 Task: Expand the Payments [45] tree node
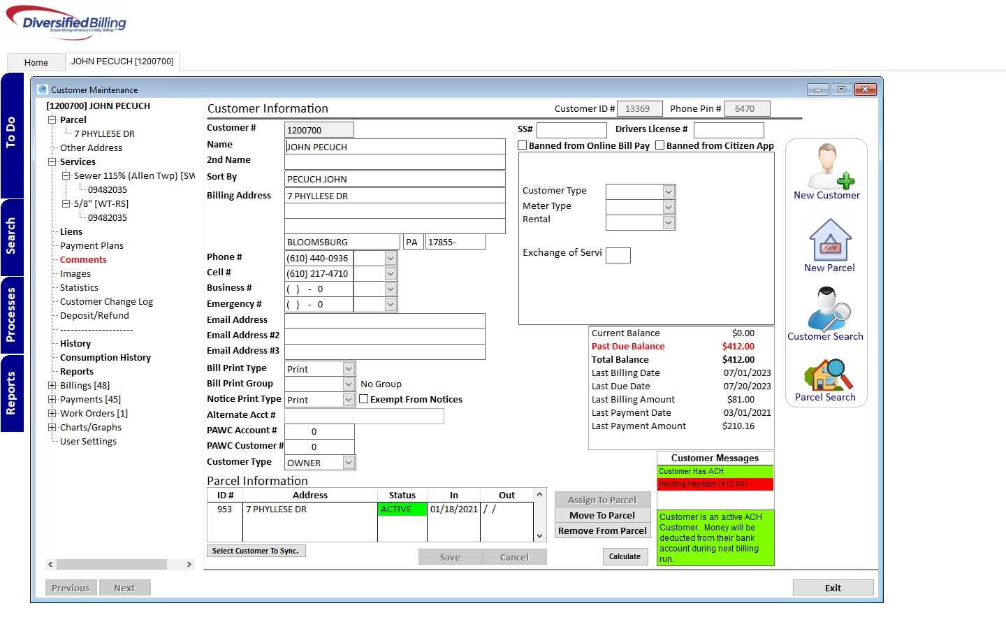coord(52,399)
